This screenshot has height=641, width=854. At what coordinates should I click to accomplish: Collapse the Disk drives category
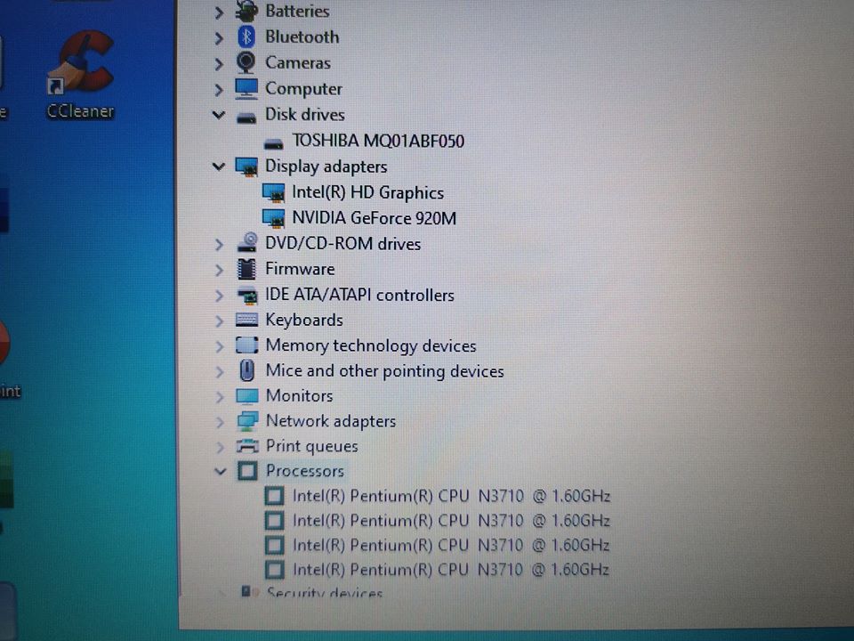coord(219,114)
